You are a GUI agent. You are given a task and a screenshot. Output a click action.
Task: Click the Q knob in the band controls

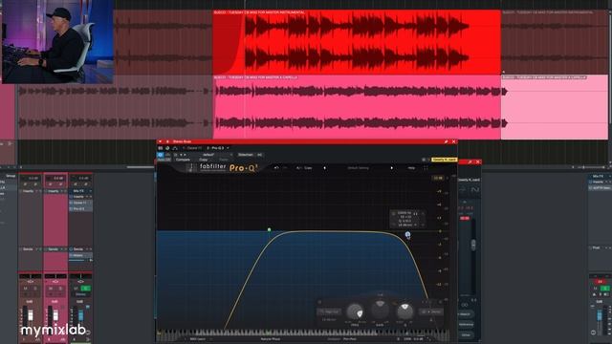(x=404, y=312)
